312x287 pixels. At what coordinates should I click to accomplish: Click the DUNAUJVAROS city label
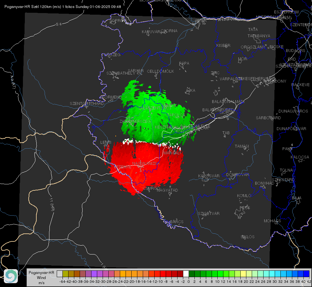(293, 111)
